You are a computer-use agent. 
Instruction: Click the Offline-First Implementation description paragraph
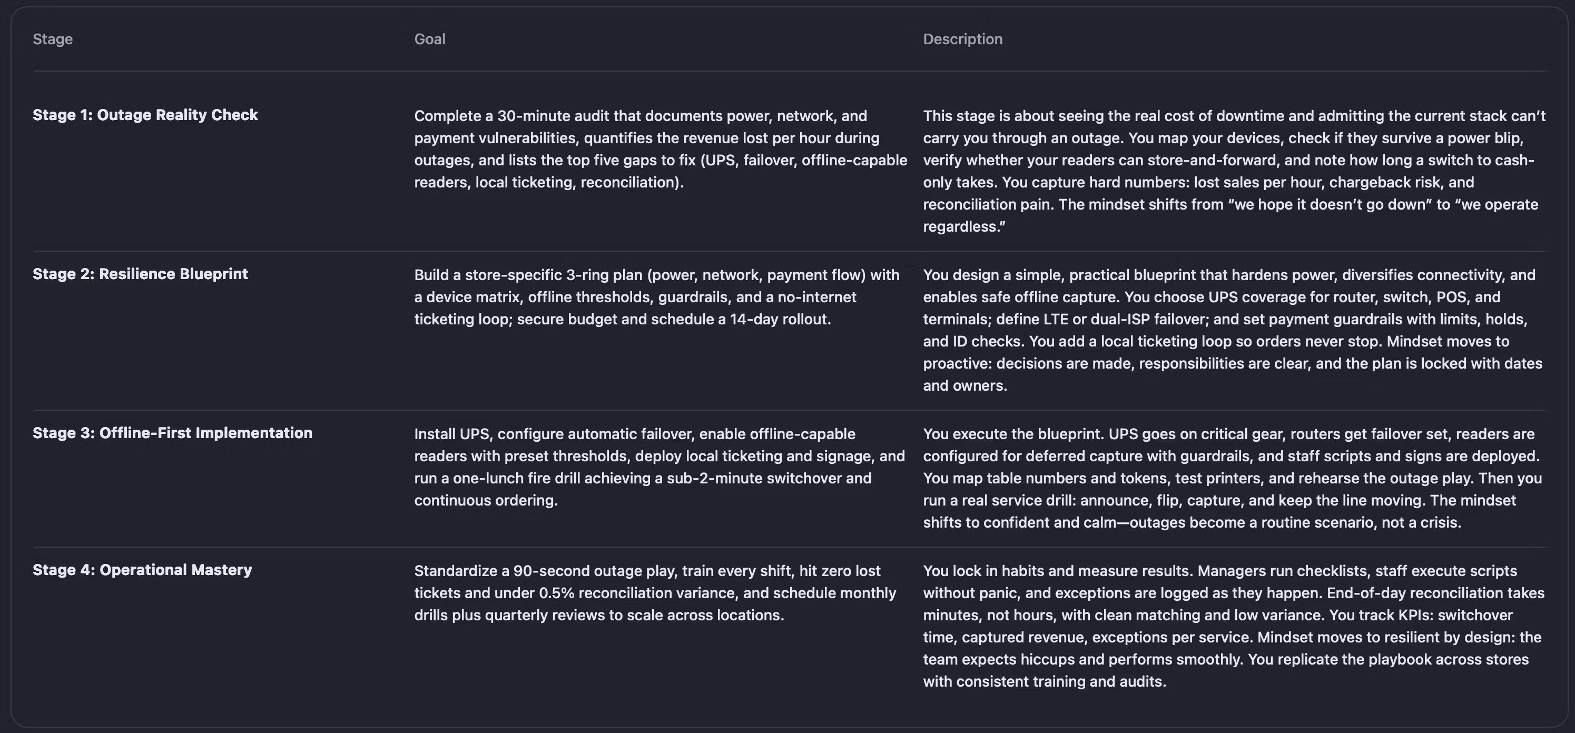click(1233, 478)
